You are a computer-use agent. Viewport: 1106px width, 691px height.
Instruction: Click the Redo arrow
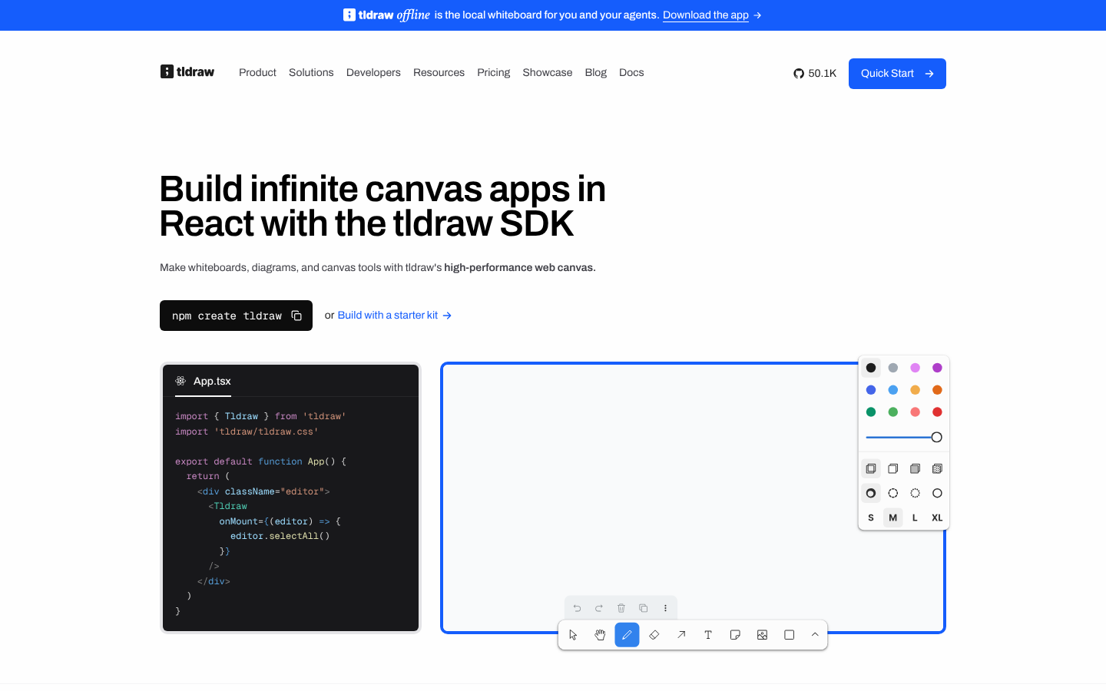(599, 608)
